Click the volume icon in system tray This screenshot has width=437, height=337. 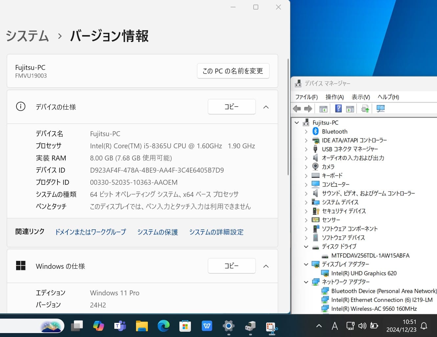click(362, 326)
